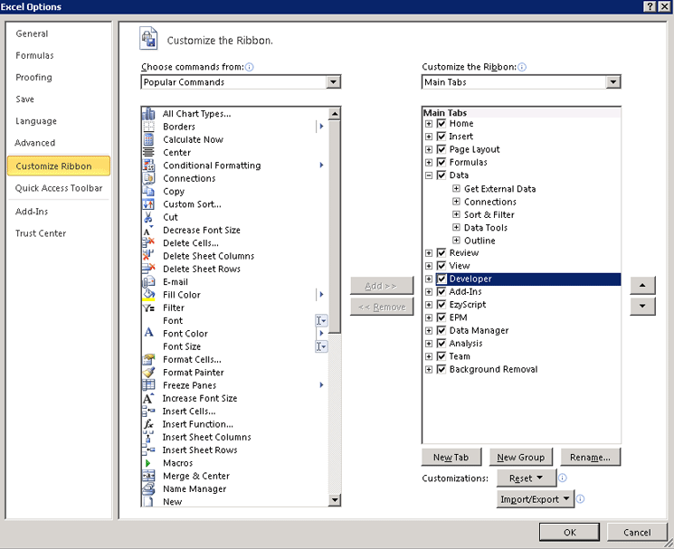Click the Filter funnel icon

tap(148, 308)
